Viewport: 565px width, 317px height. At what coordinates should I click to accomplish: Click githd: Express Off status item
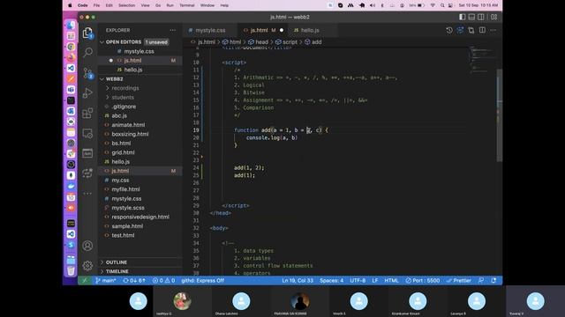pyautogui.click(x=203, y=280)
